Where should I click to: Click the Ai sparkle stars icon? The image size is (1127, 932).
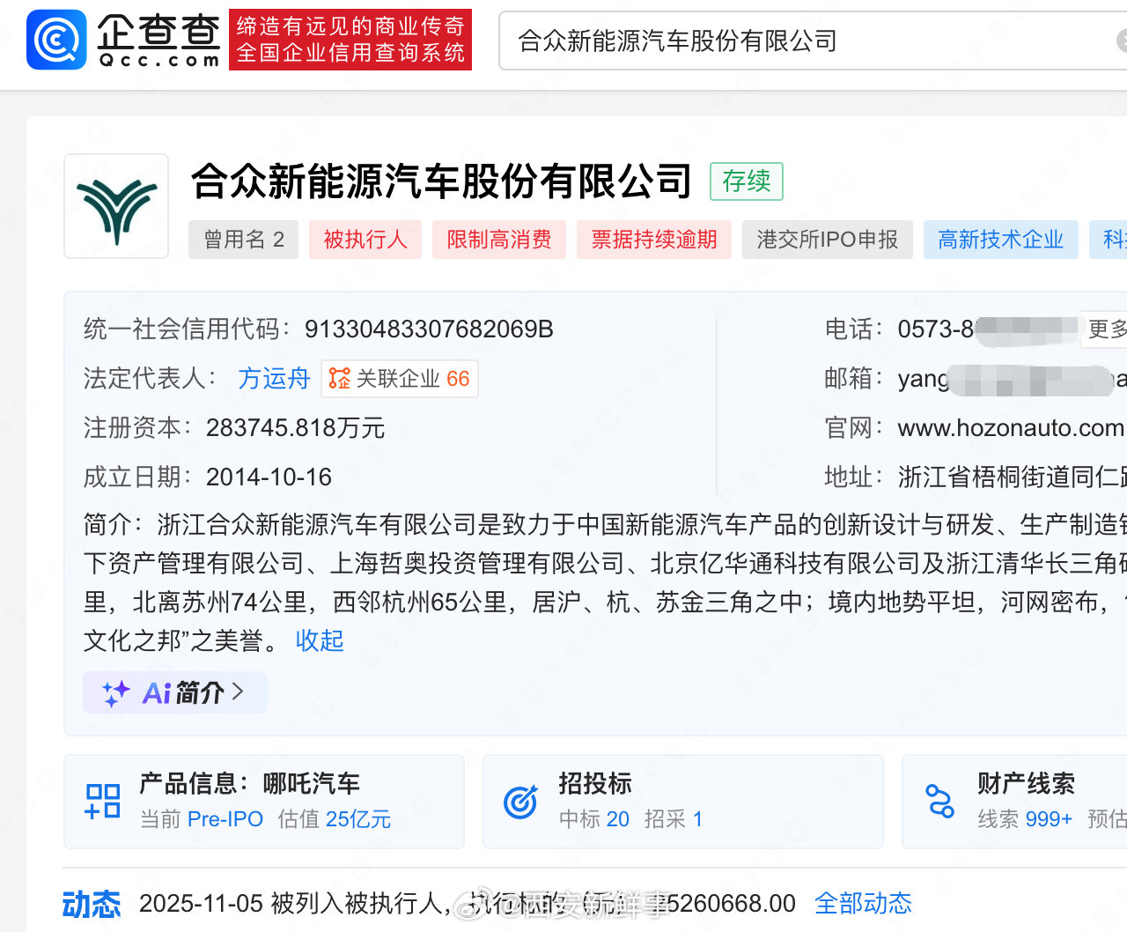[x=115, y=693]
